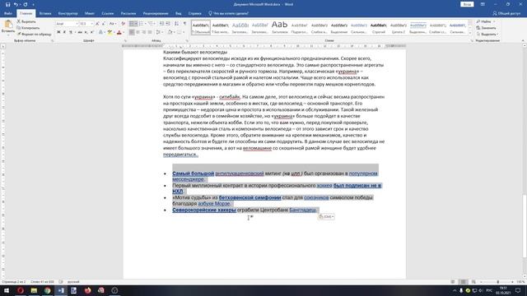Viewport: 527px width, 296px height.
Task: Decrease the paragraph indent
Action: coord(161,24)
